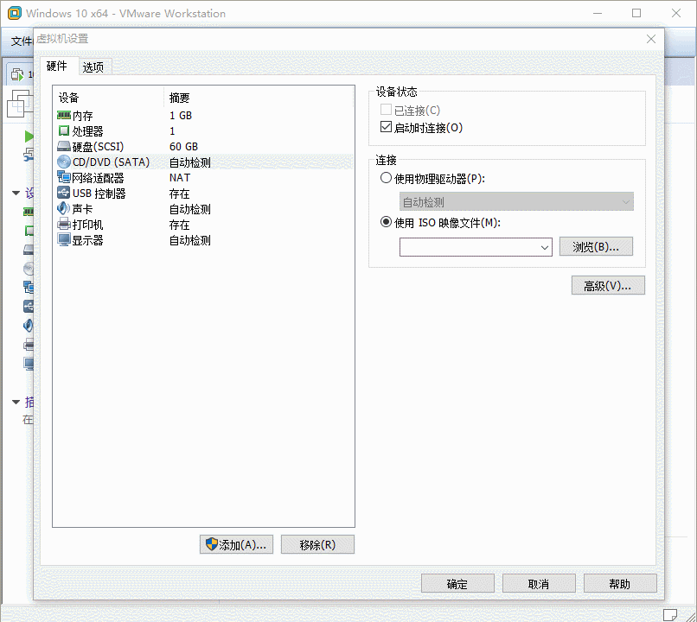The width and height of the screenshot is (697, 622).
Task: Select 声卡 row label
Action: point(82,209)
